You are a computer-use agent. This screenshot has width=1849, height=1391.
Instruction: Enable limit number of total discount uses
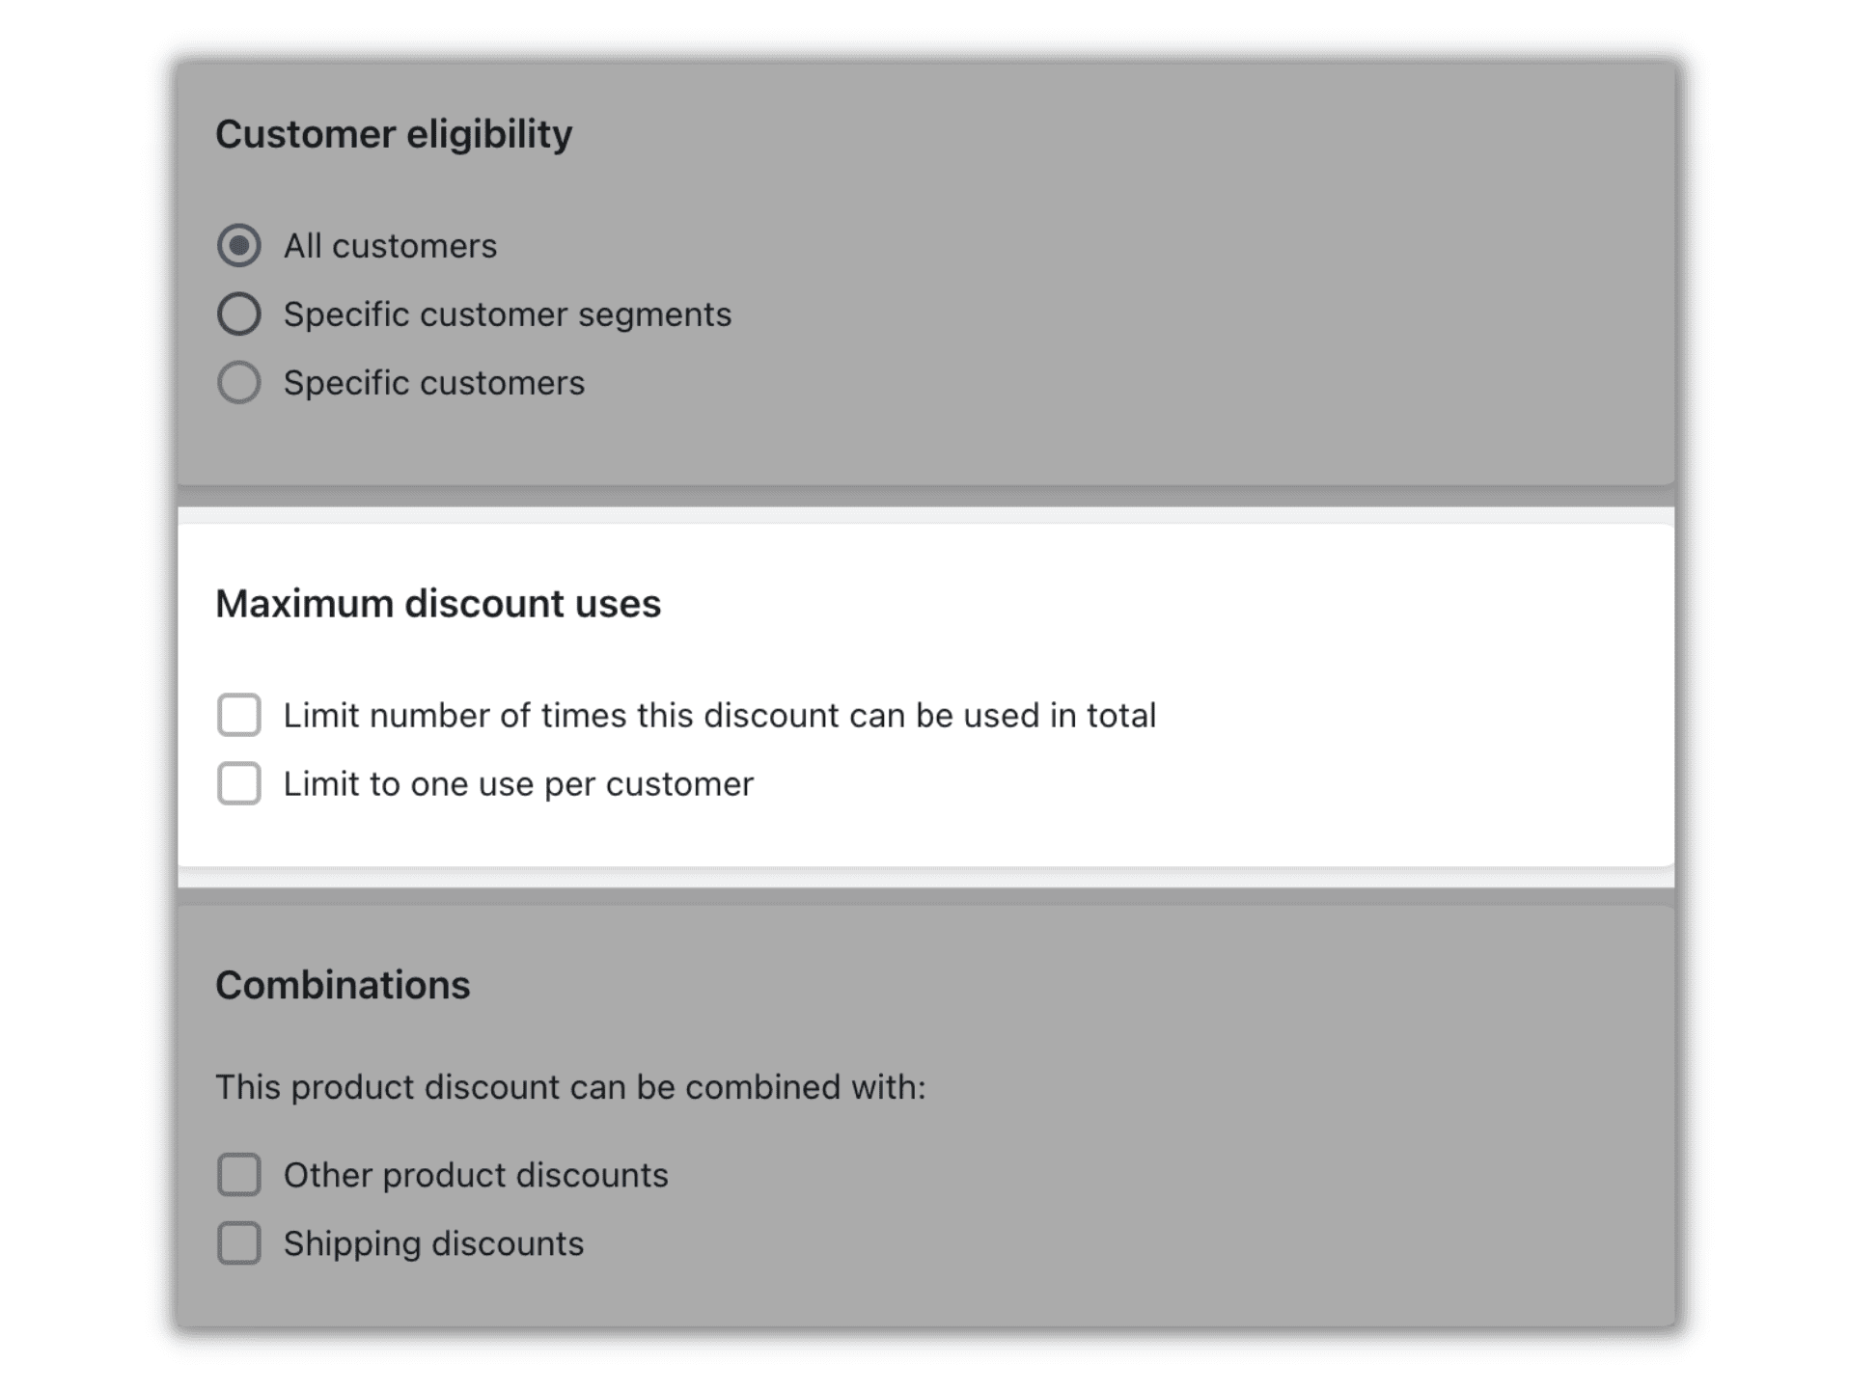pos(238,715)
